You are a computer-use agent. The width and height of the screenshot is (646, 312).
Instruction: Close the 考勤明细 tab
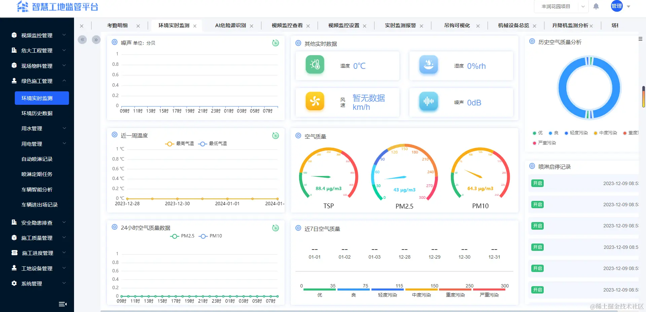[138, 26]
